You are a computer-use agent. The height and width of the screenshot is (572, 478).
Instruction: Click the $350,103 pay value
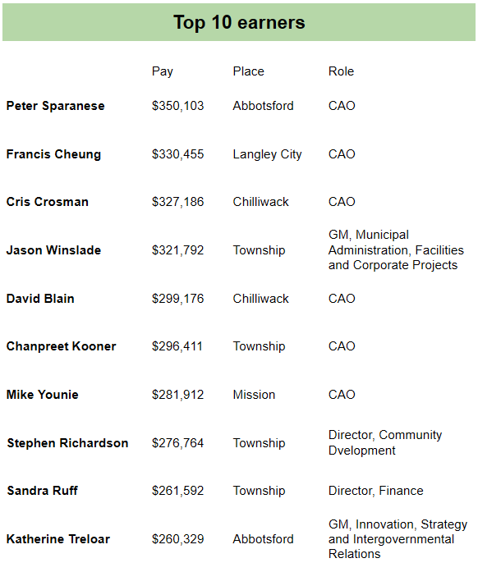(x=178, y=106)
